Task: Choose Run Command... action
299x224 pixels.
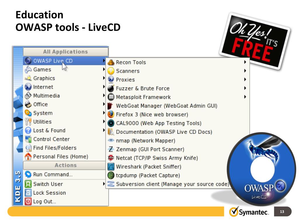Action: point(65,174)
